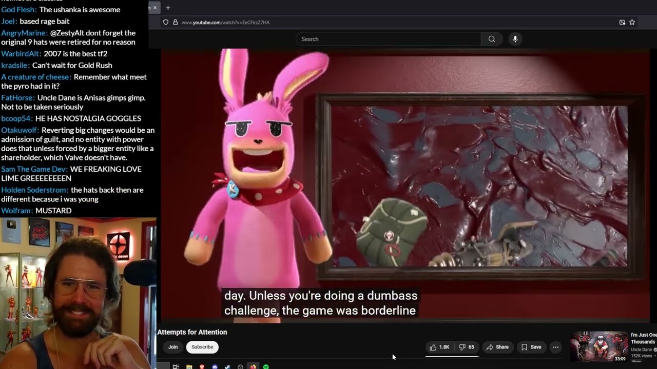
Task: Click chat username kradsile
Action: pos(15,65)
